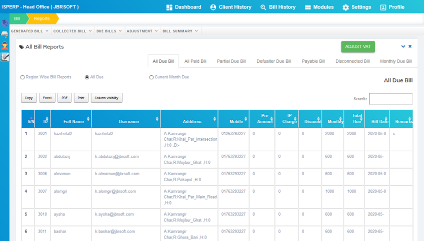Select the All Due radio button
Image resolution: width=424 pixels, height=241 pixels.
pyautogui.click(x=87, y=77)
